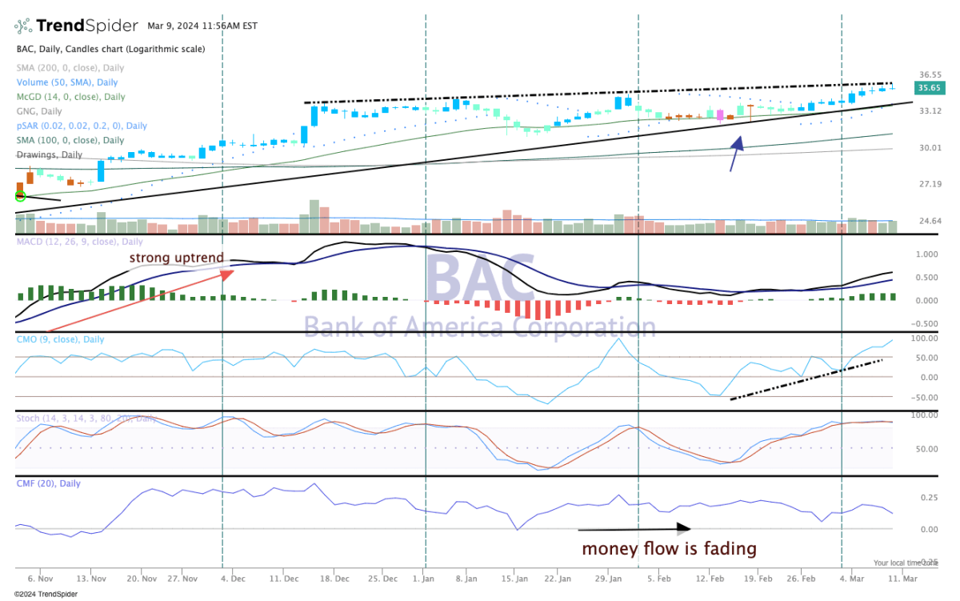Viewport: 960px width, 601px height.
Task: Toggle the Volume (50, SMA) legend entry
Action: click(67, 82)
